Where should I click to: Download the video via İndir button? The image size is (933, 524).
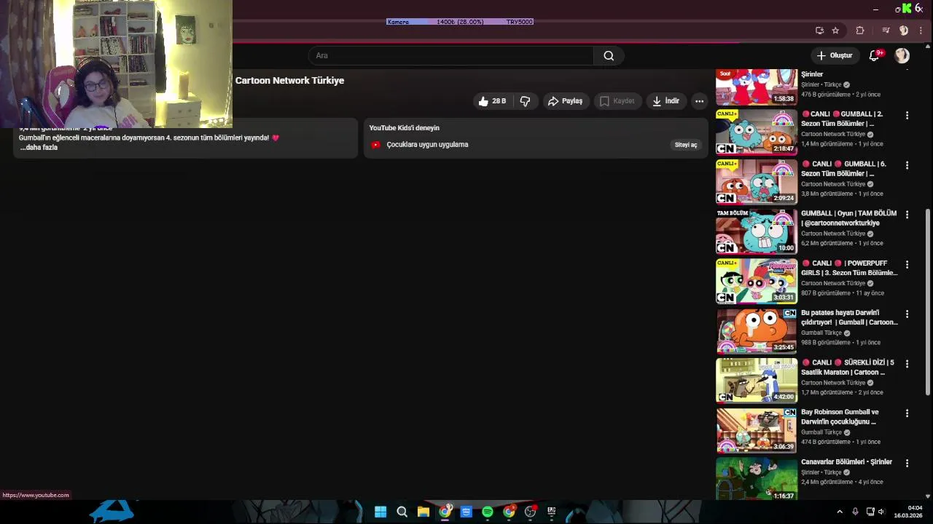click(665, 101)
